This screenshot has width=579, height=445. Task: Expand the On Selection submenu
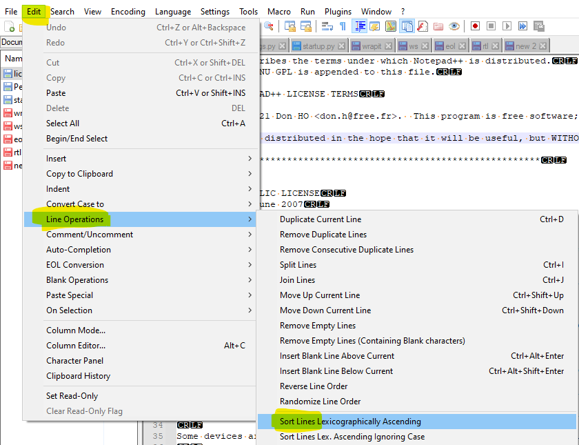(140, 310)
